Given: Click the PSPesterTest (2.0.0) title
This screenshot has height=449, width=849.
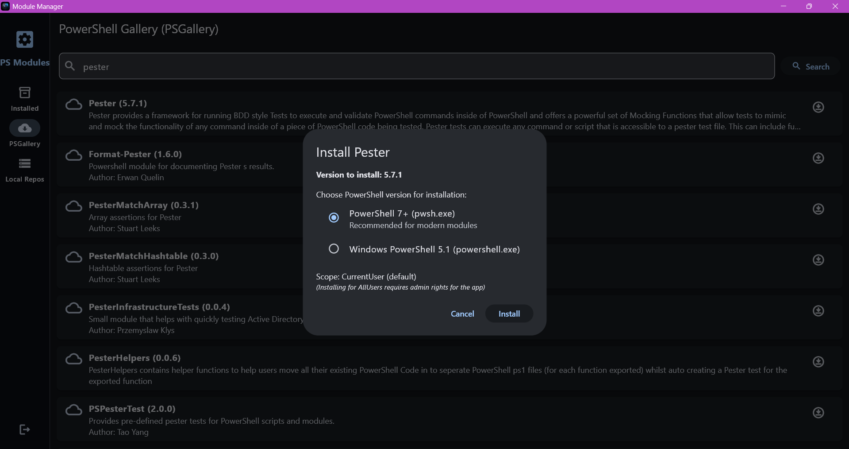Looking at the screenshot, I should [132, 409].
